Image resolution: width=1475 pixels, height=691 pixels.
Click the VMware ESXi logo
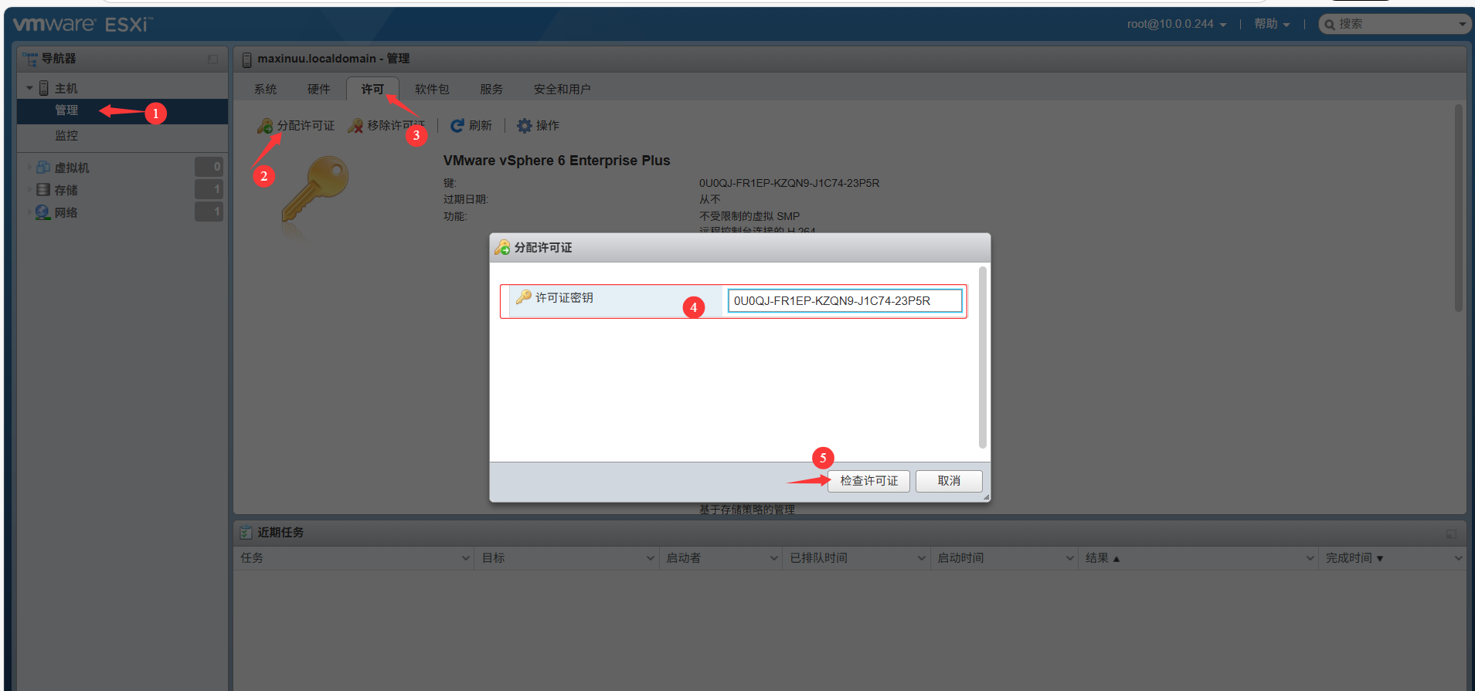coord(83,25)
